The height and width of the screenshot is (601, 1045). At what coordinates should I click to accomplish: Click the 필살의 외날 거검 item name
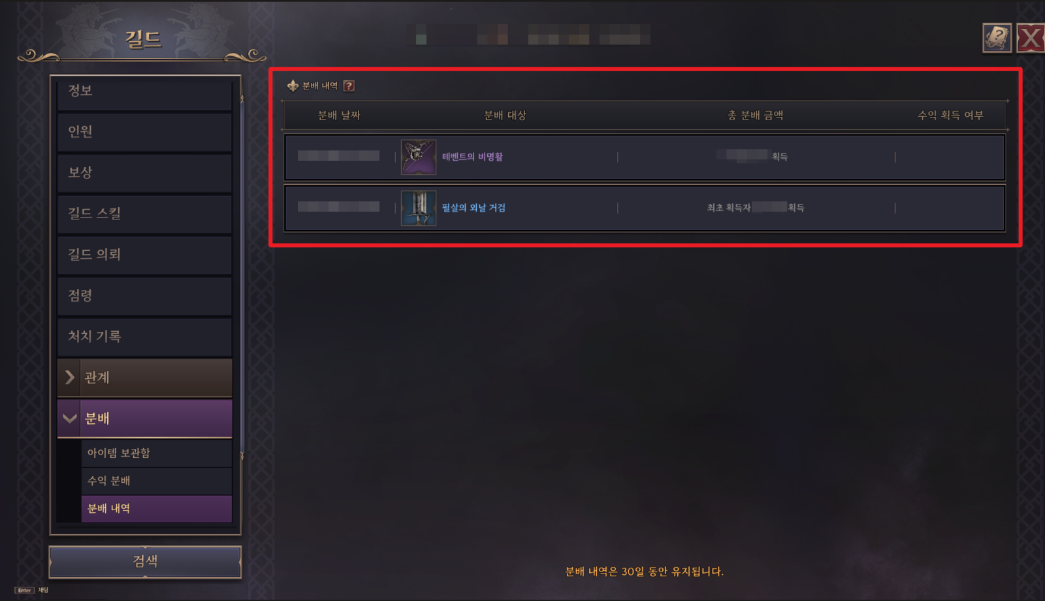(x=474, y=208)
